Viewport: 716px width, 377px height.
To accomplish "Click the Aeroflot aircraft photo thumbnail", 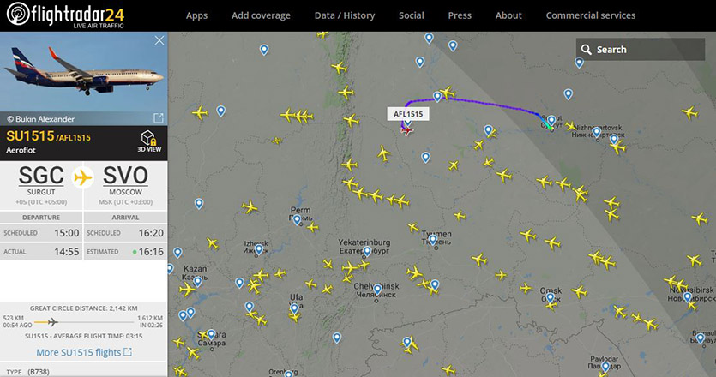I will (x=83, y=72).
